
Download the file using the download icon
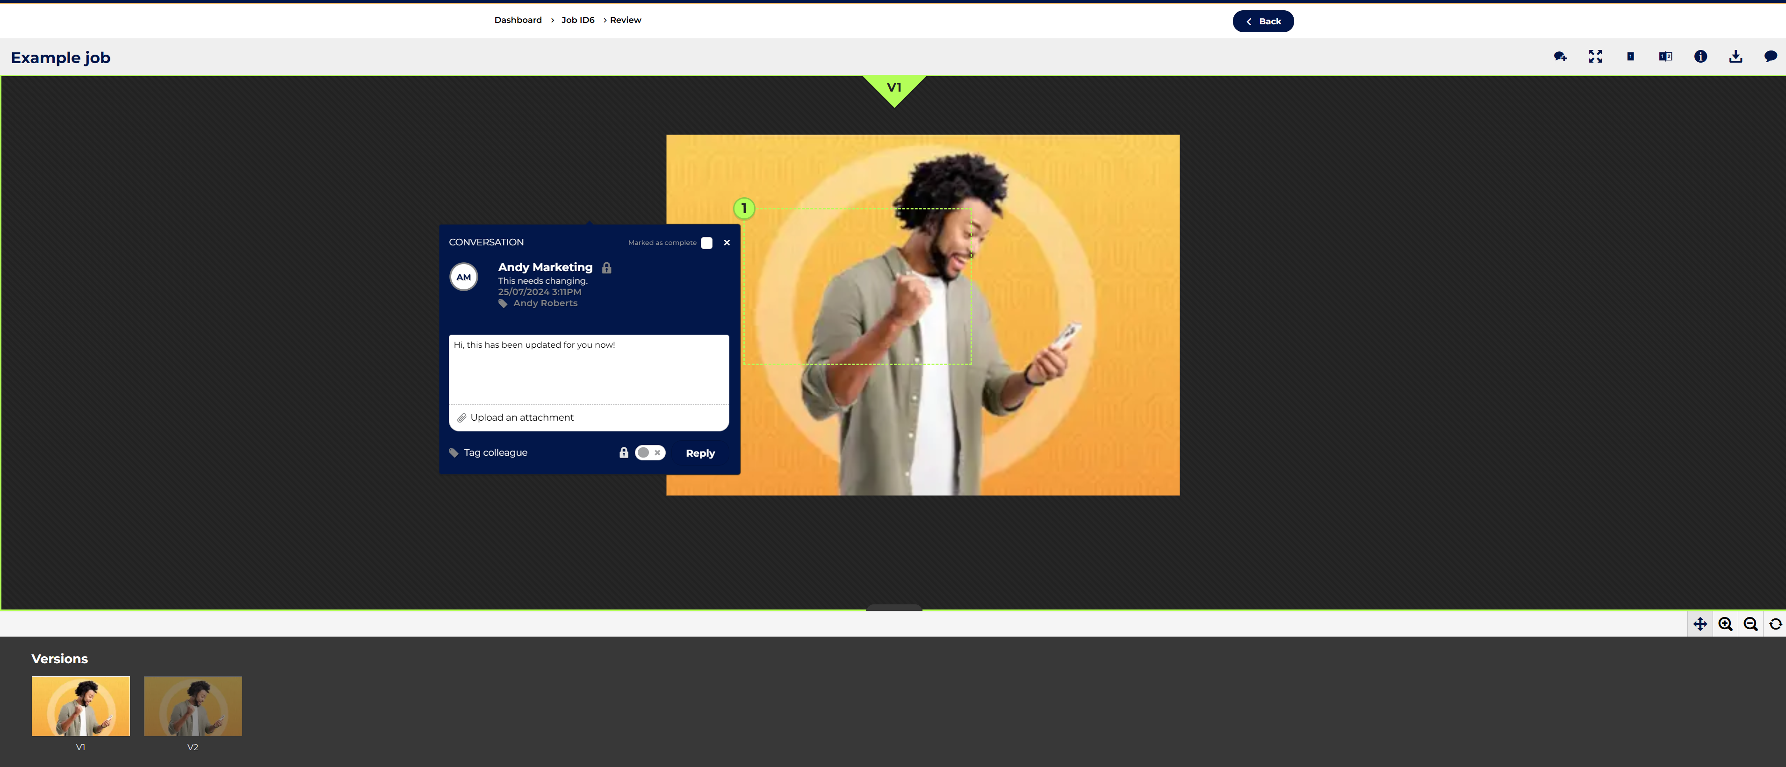[x=1736, y=57]
